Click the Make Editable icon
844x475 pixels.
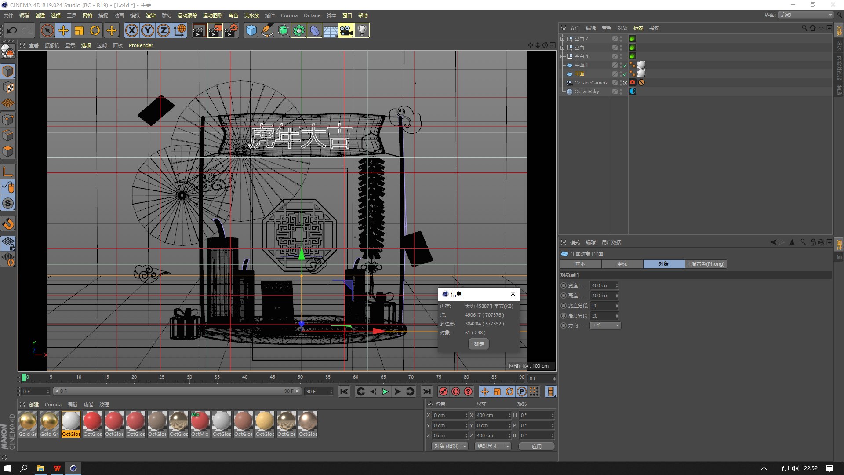tap(8, 52)
